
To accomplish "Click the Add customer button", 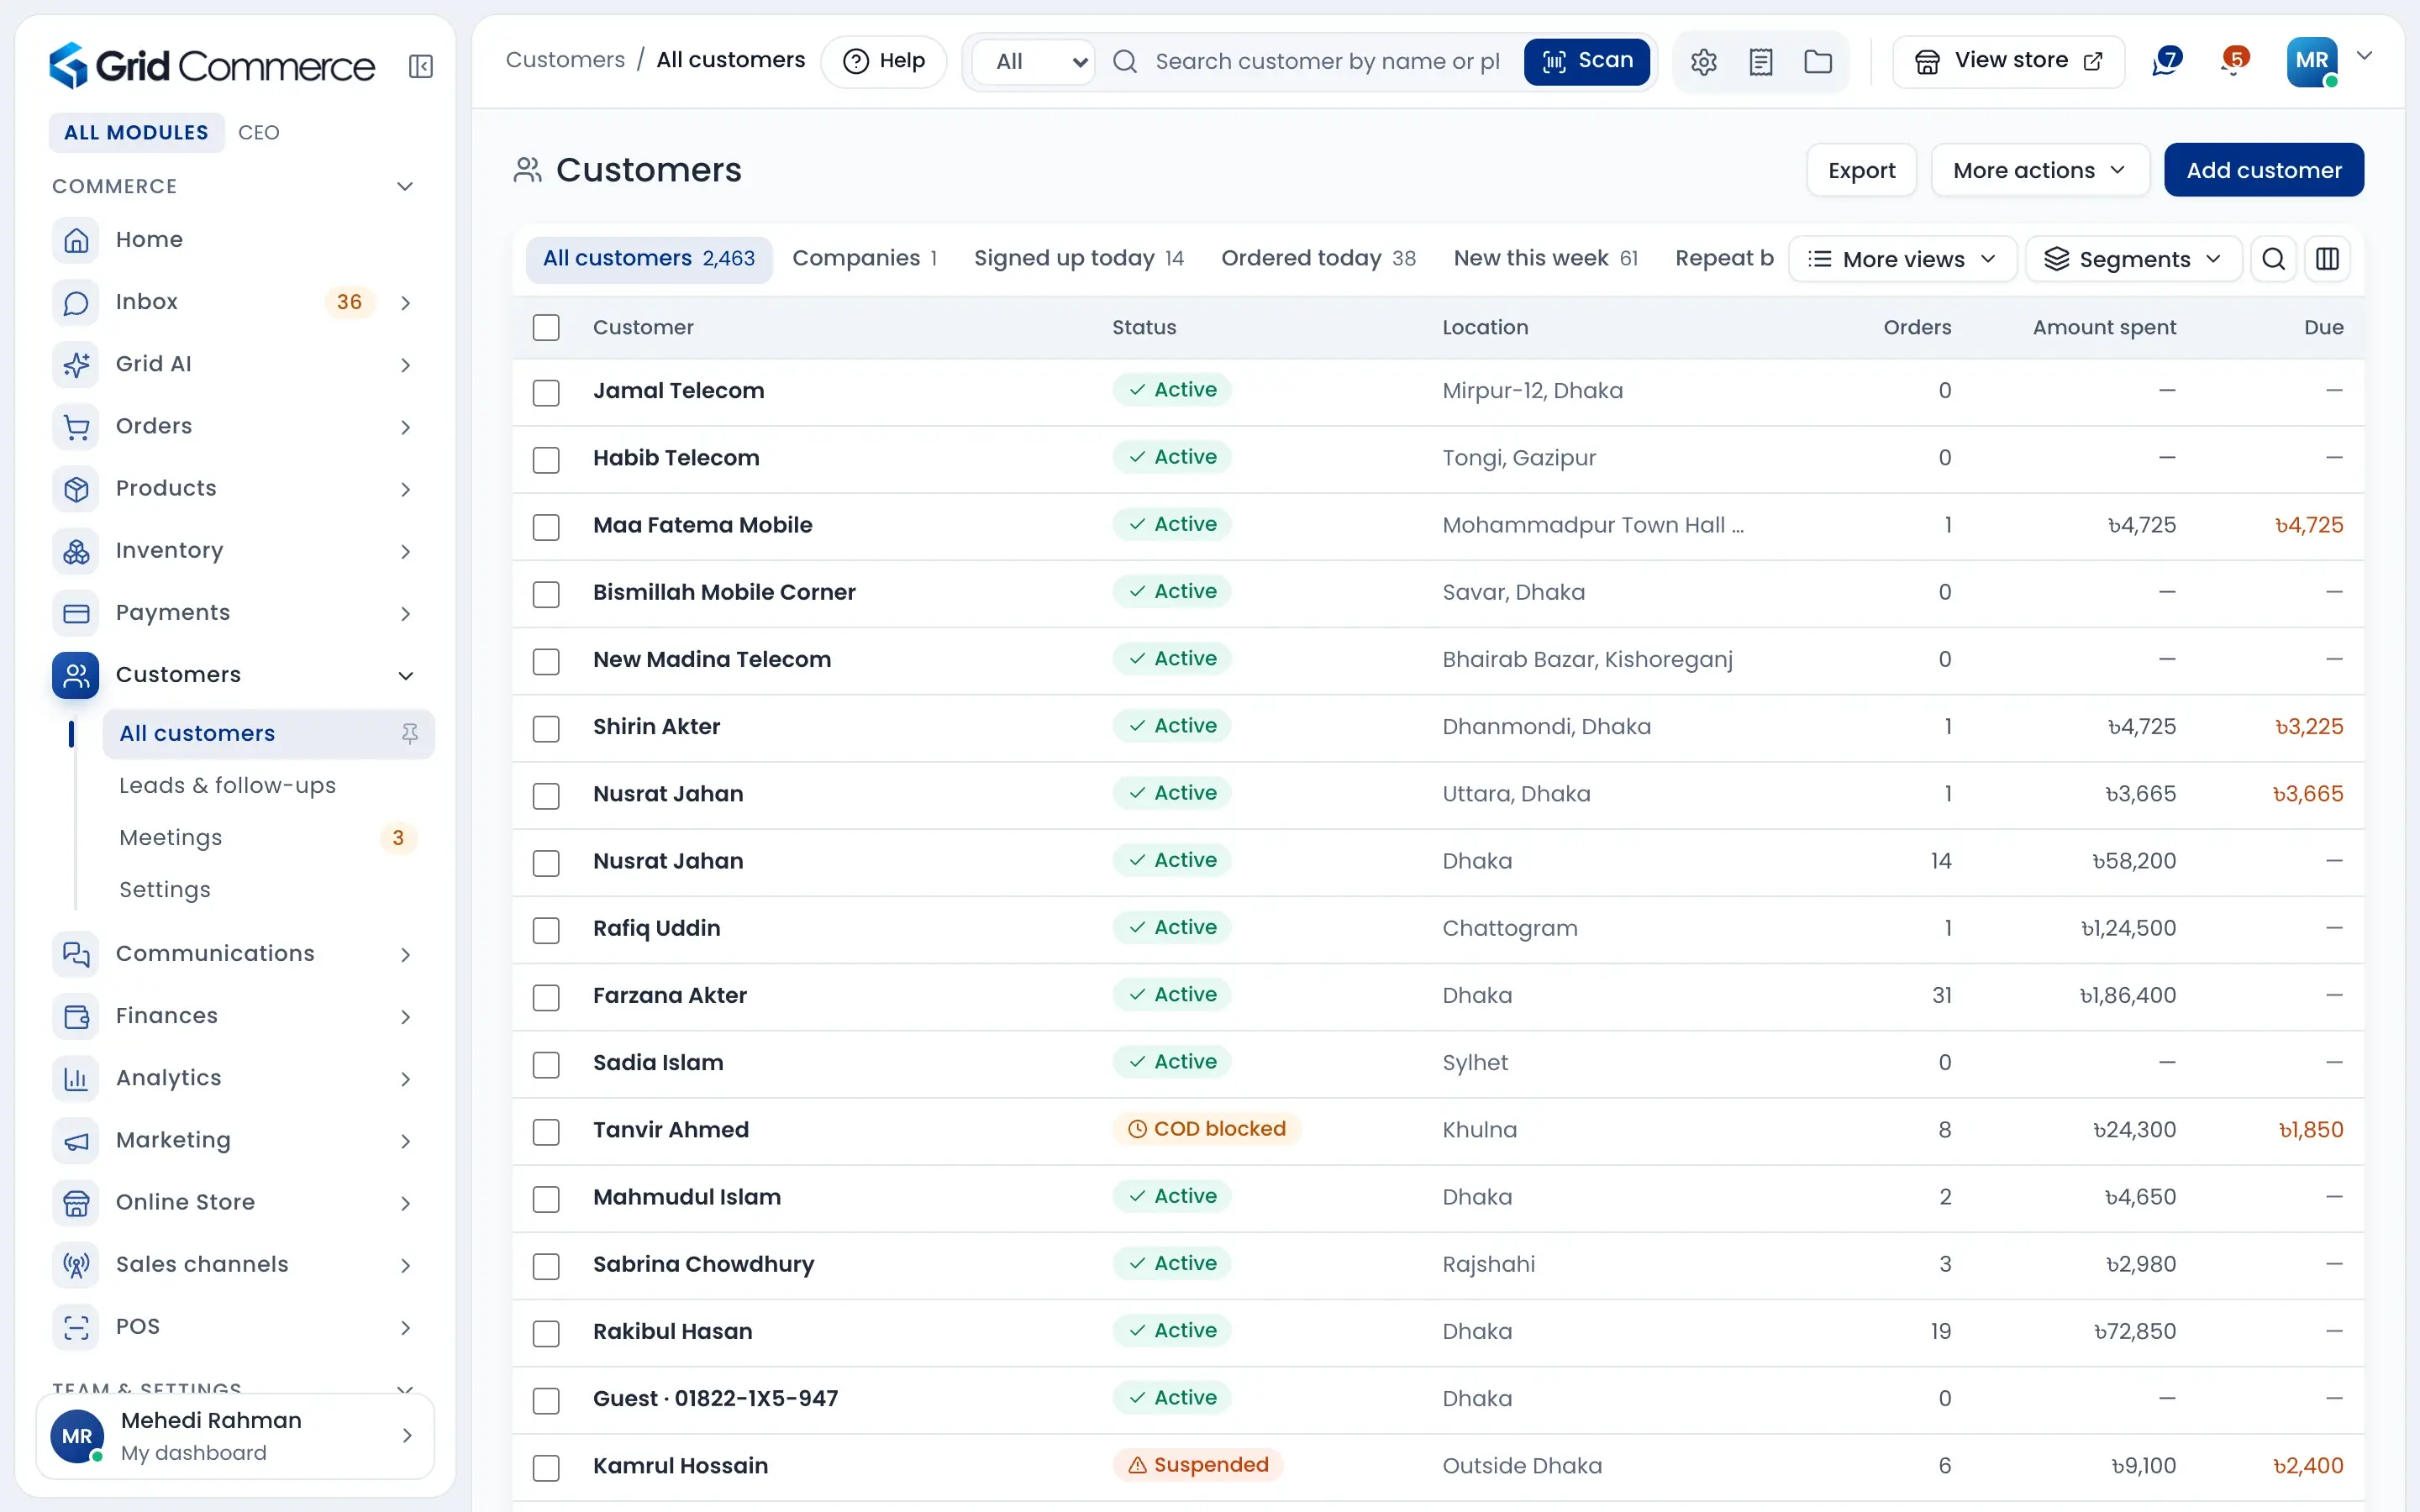I will point(2263,170).
